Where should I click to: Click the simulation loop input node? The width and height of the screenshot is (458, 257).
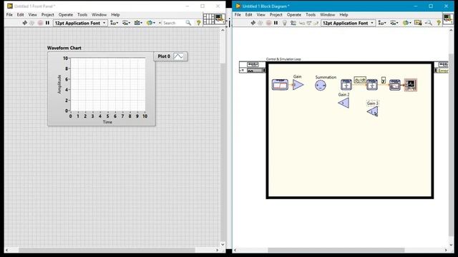pyautogui.click(x=253, y=67)
